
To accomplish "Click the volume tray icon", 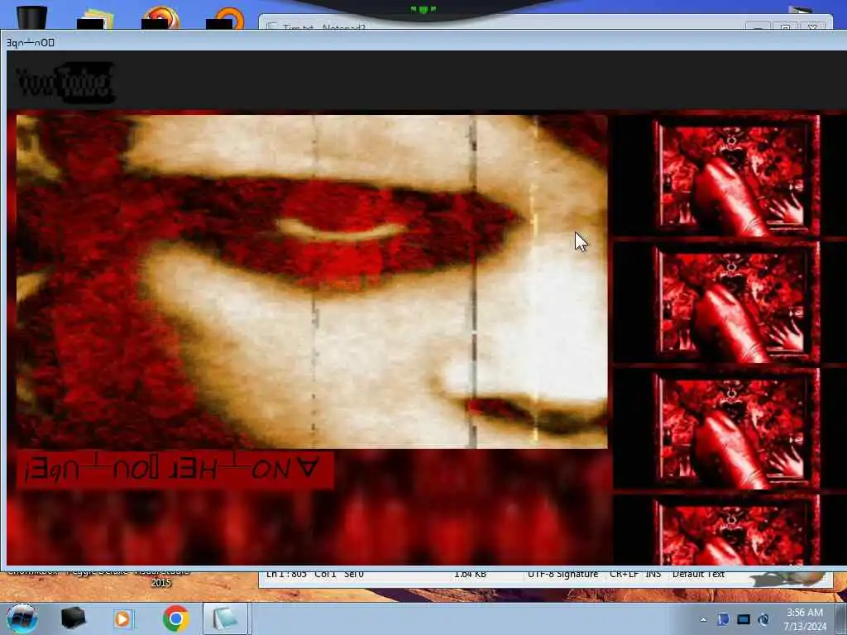I will click(763, 619).
